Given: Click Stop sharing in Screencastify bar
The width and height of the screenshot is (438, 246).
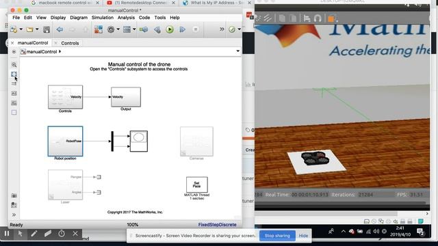Looking at the screenshot, I should click(x=277, y=236).
